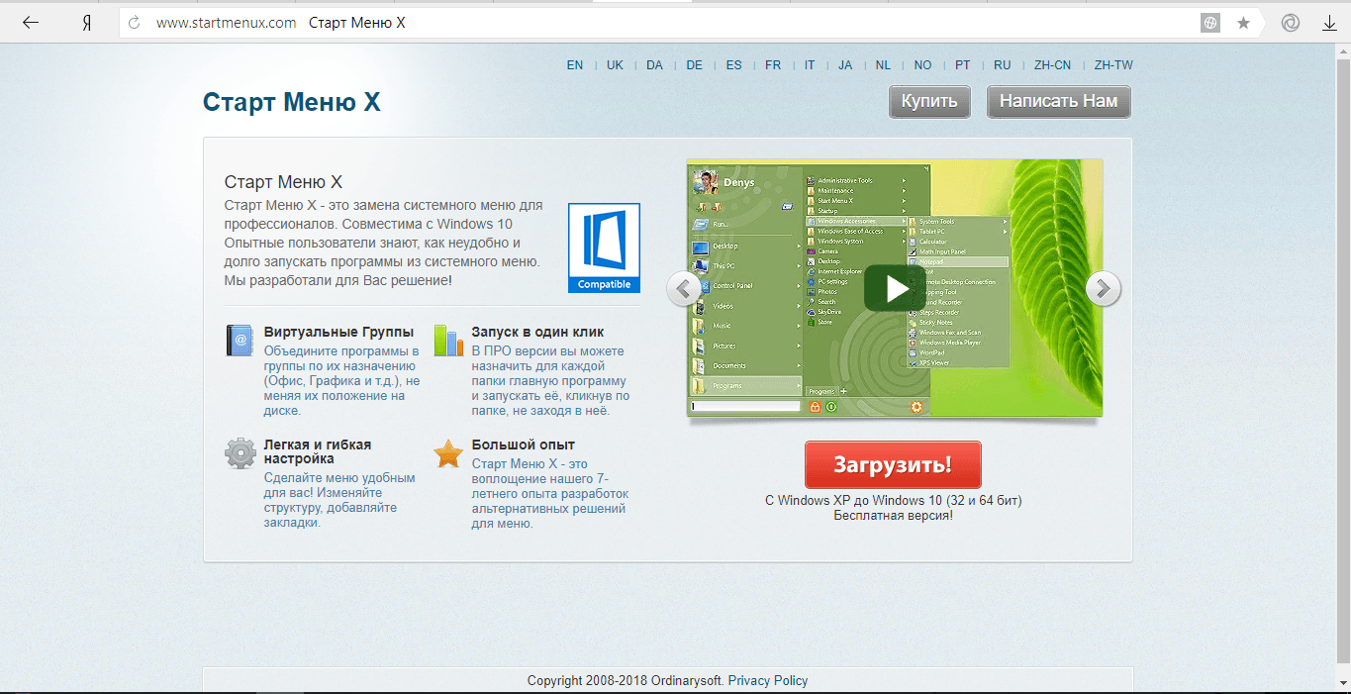The height and width of the screenshot is (694, 1351).
Task: Switch site language to EN
Action: pos(575,65)
